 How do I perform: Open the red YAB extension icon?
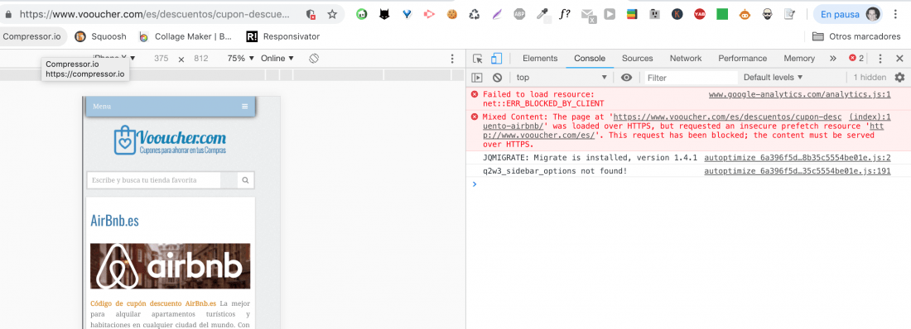700,15
